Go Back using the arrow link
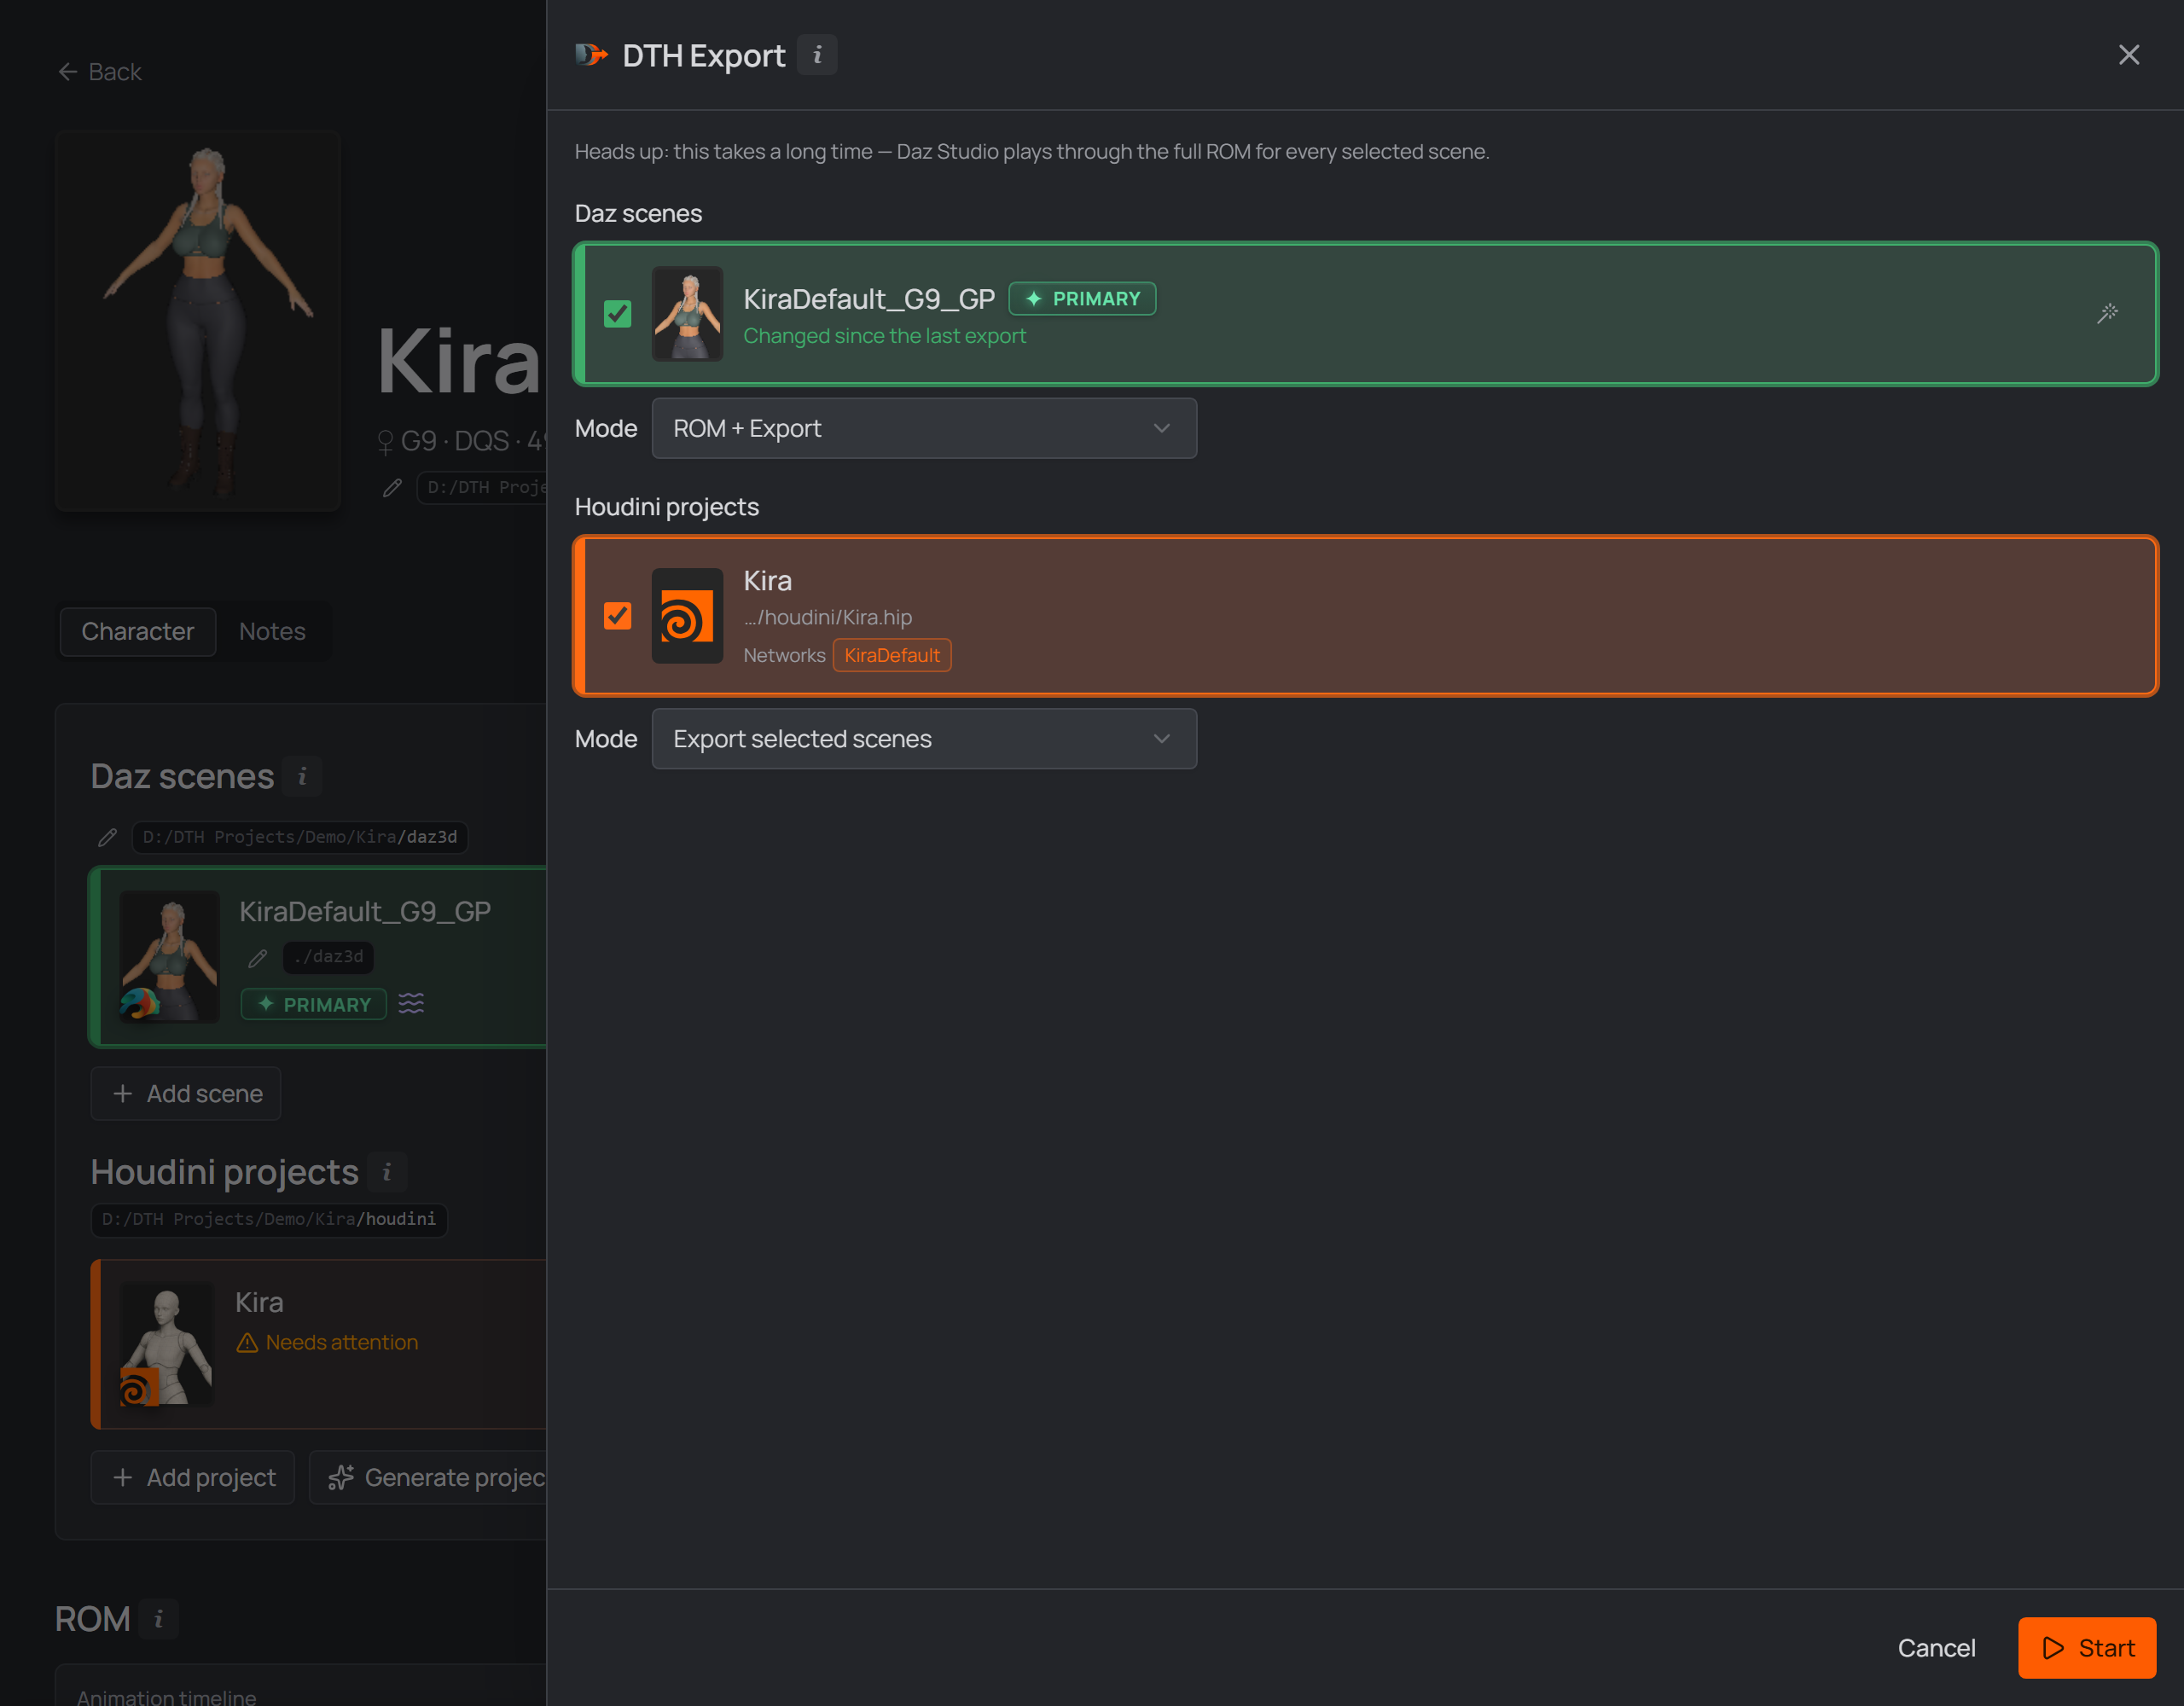Viewport: 2184px width, 1706px height. pyautogui.click(x=99, y=72)
